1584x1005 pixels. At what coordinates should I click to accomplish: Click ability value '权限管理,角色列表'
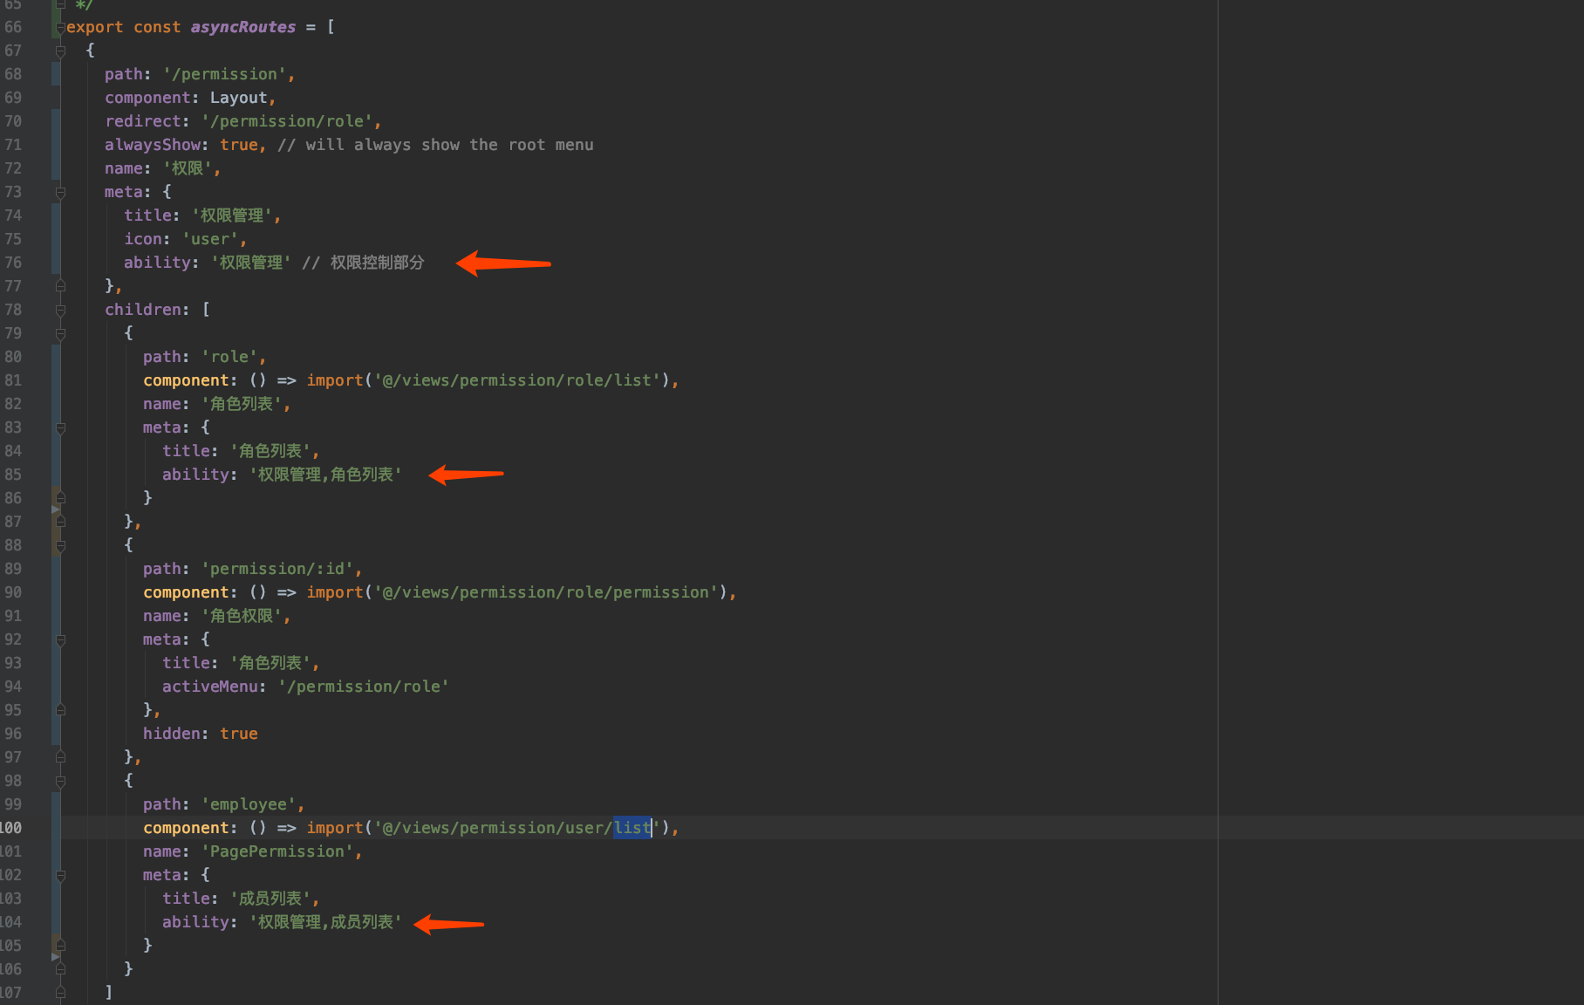coord(325,475)
